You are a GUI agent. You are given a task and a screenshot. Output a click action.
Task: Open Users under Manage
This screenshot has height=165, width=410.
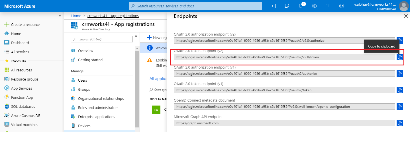coord(79,80)
